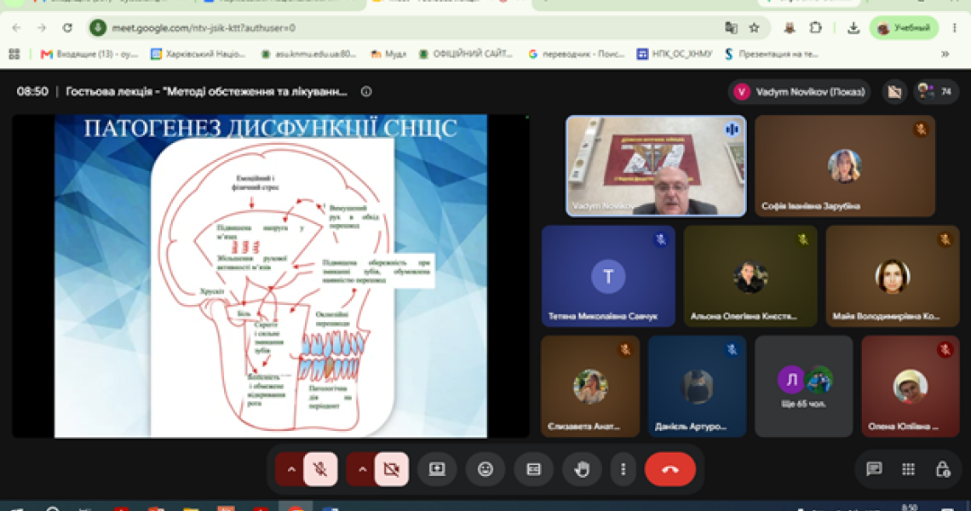
Task: Open the Chrome three-dot menu
Action: coord(954,28)
